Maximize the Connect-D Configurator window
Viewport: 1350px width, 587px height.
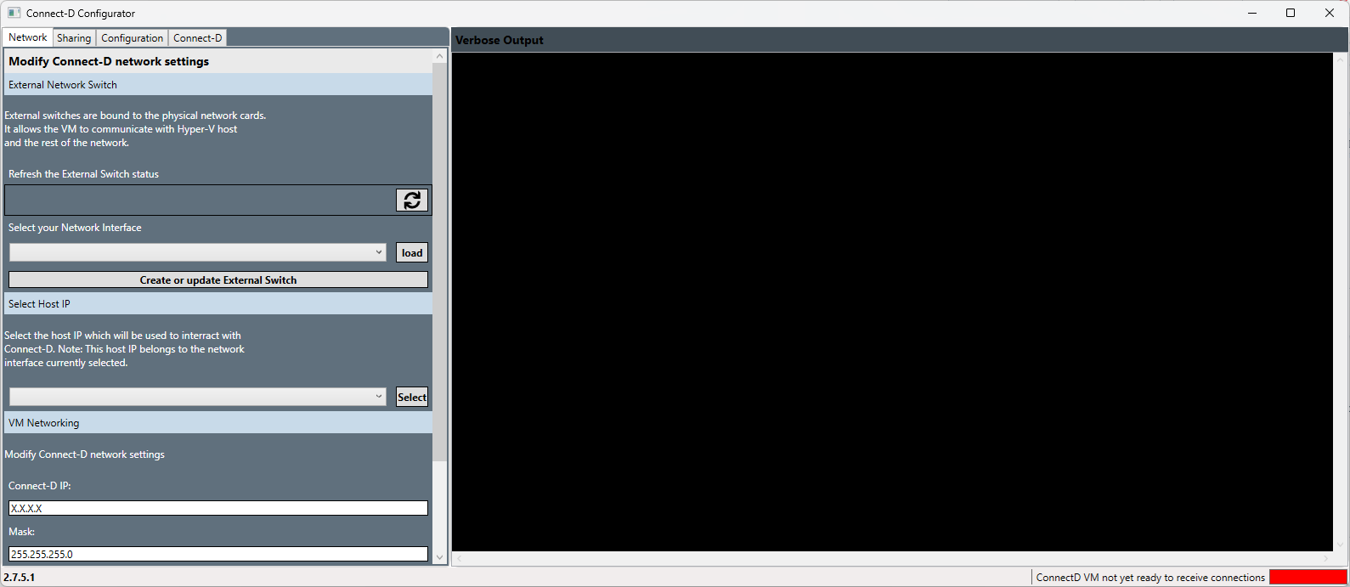pyautogui.click(x=1291, y=13)
